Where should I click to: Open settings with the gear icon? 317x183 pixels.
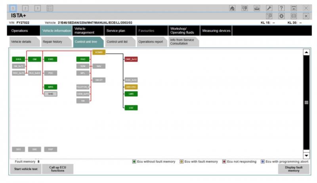pyautogui.click(x=281, y=16)
